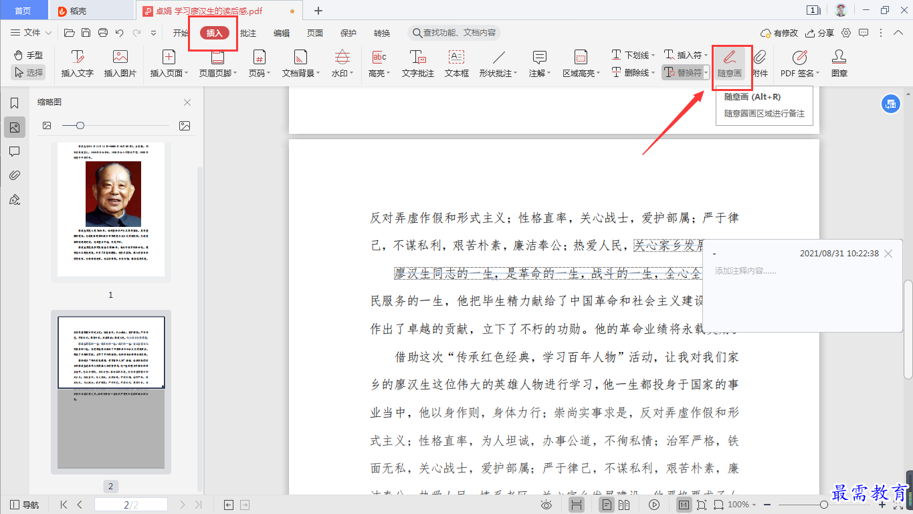913x514 pixels.
Task: Click the search box 查找功能、文档内容
Action: 454,33
